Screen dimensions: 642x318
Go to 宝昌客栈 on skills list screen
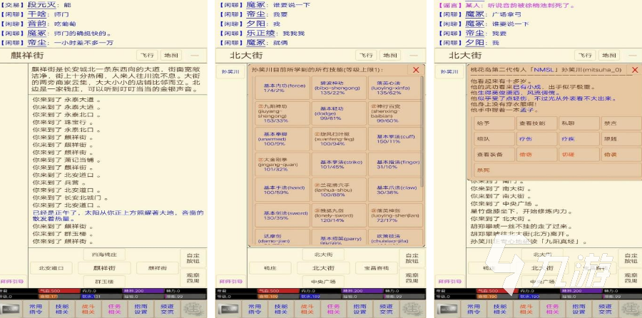coord(377,268)
